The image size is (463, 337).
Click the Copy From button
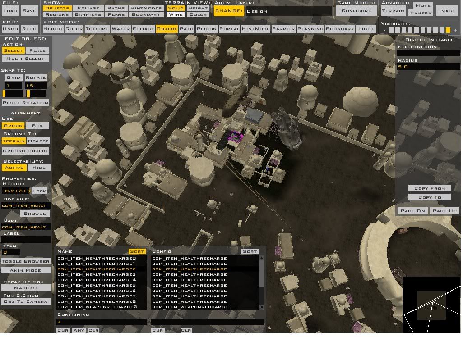click(x=430, y=188)
